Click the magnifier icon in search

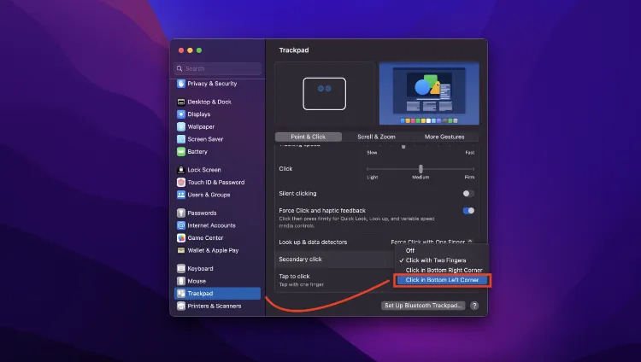click(x=179, y=68)
